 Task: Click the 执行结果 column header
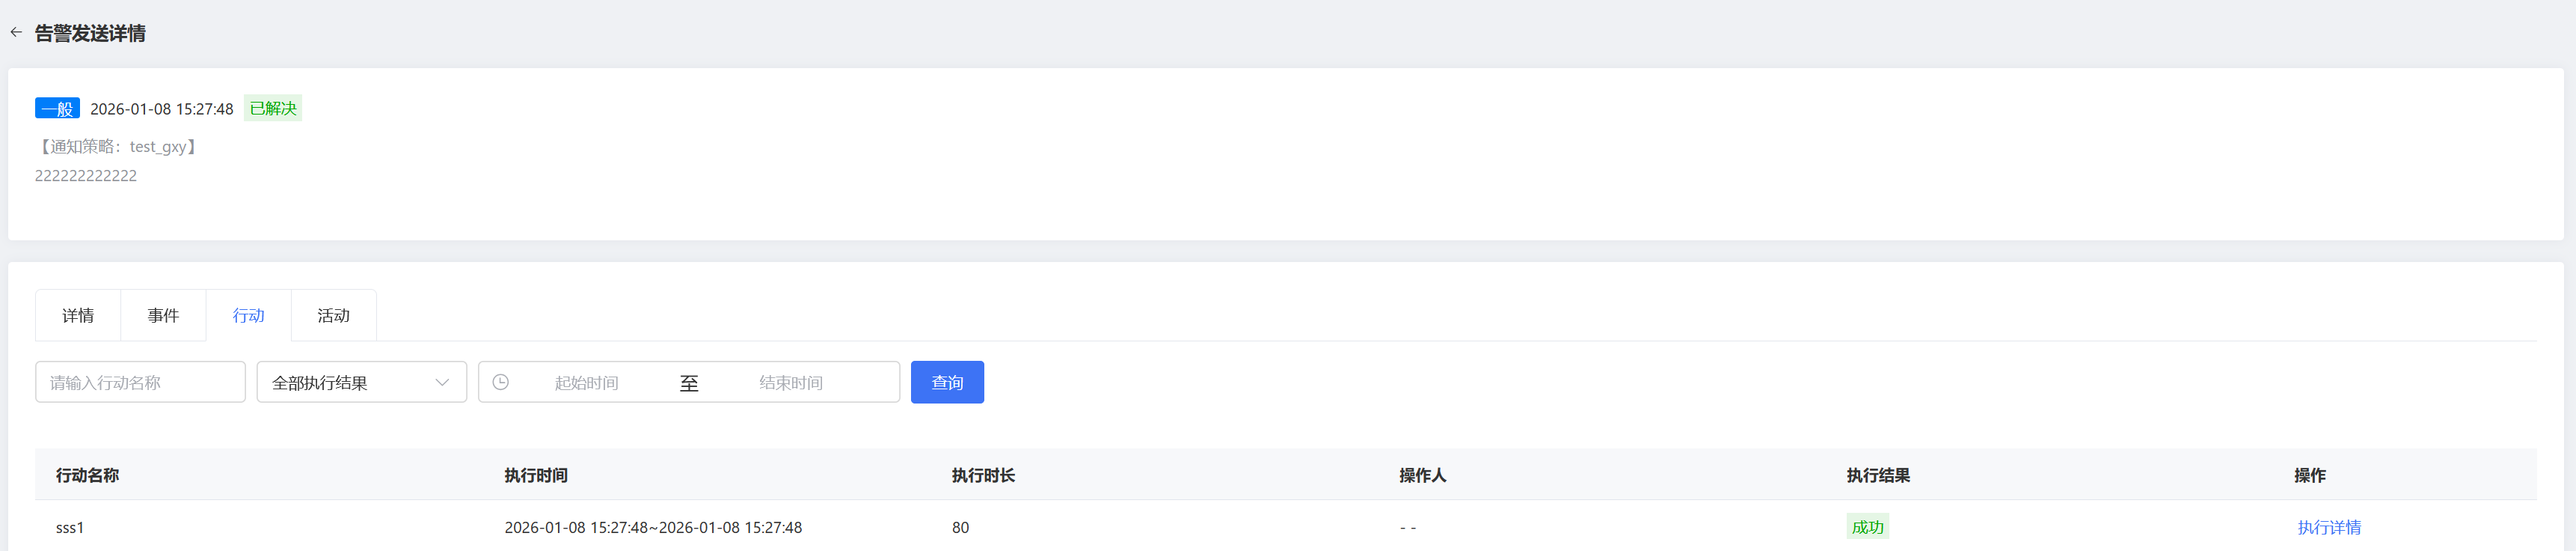pos(1878,475)
